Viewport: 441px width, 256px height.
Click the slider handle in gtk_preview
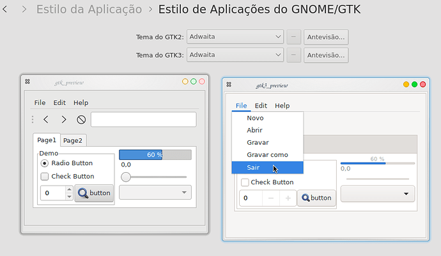click(126, 177)
